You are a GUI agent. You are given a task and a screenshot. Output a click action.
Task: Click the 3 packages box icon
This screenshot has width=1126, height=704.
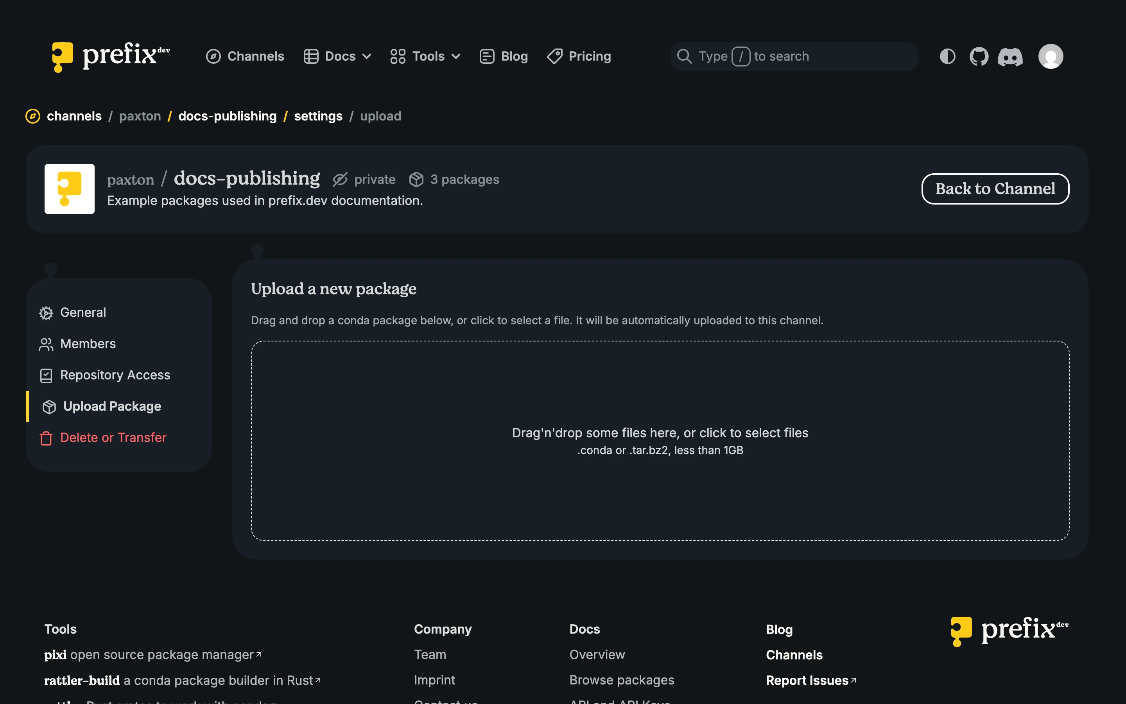click(x=416, y=179)
